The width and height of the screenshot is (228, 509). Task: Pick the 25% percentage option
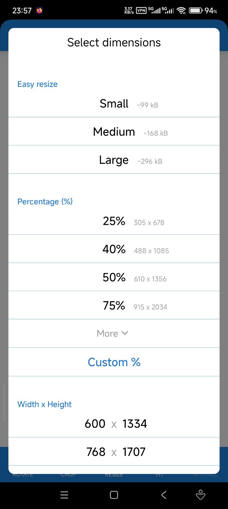point(114,221)
